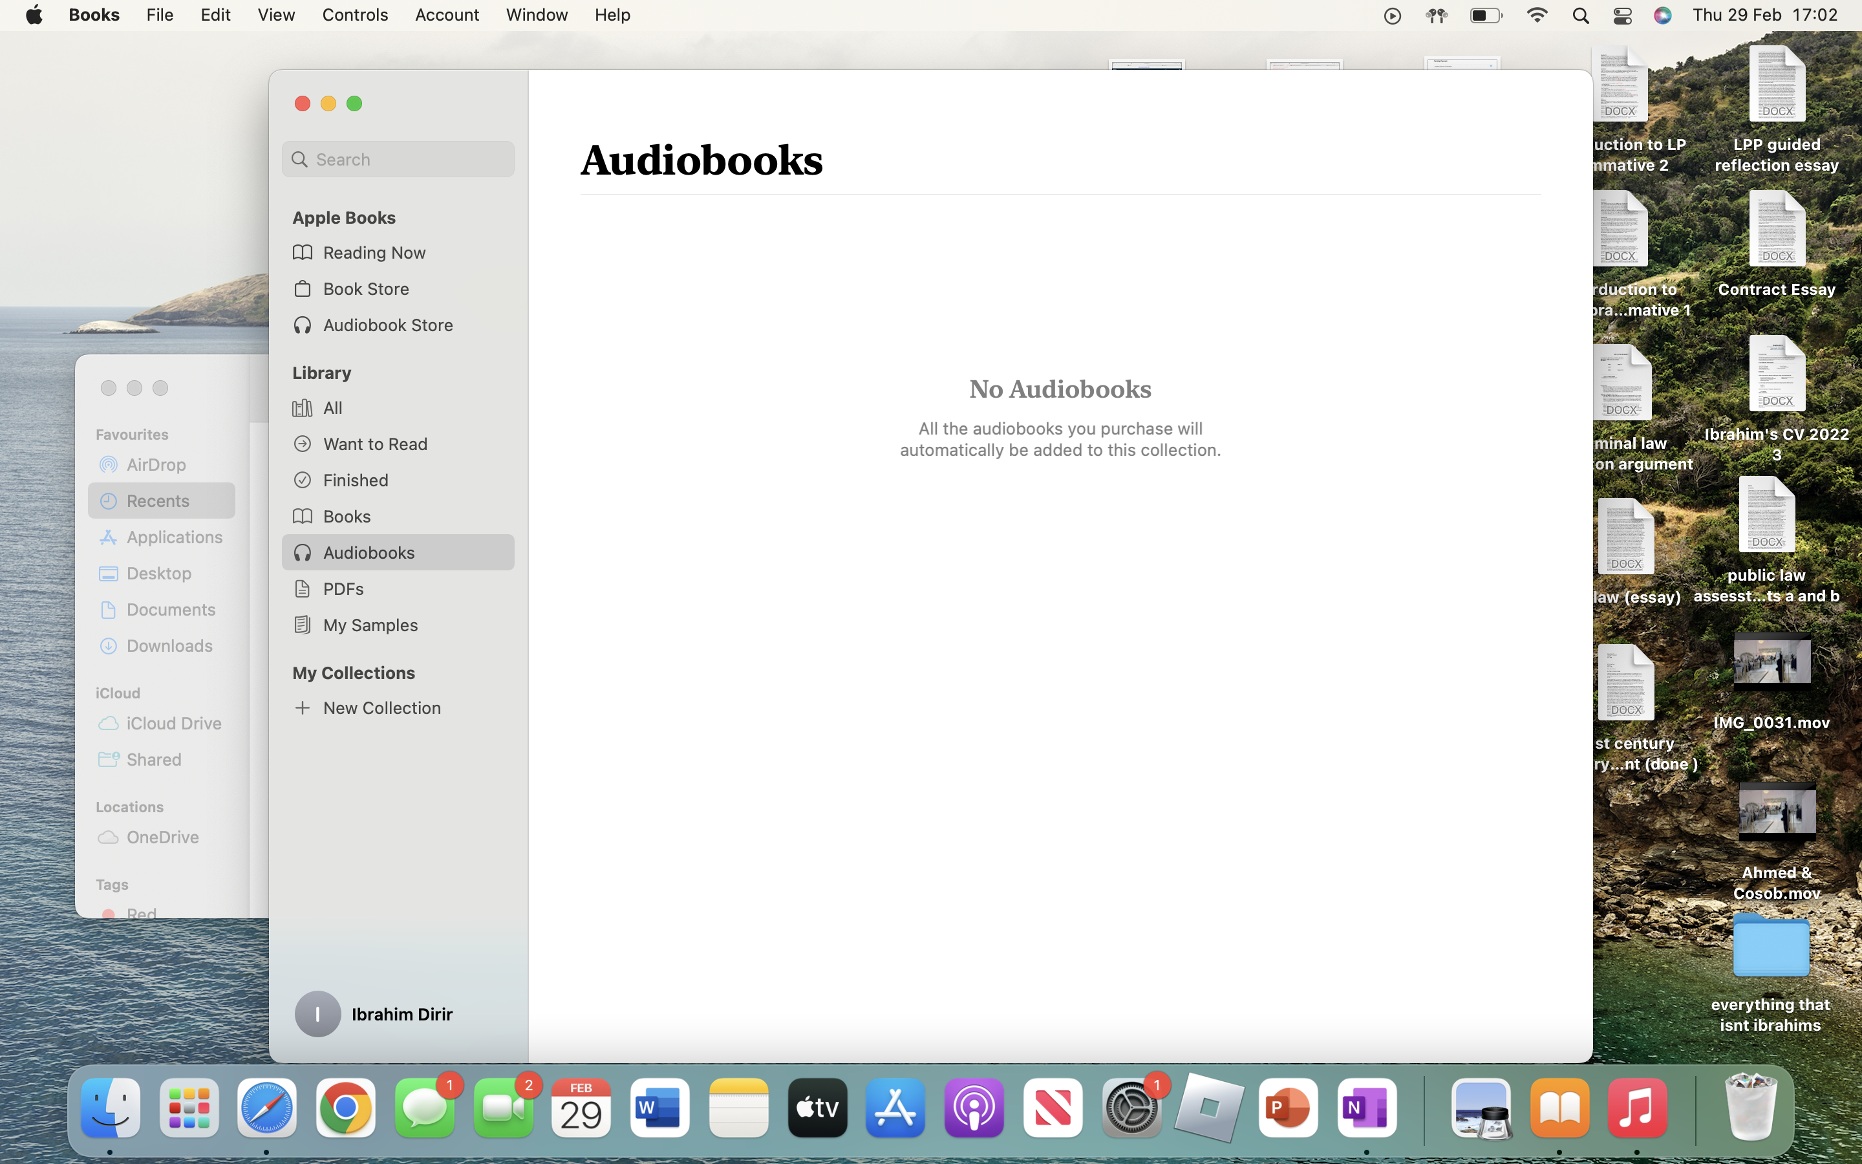Image resolution: width=1862 pixels, height=1164 pixels.
Task: Select the 'everything that isnt ibrahims' folder
Action: (x=1770, y=973)
